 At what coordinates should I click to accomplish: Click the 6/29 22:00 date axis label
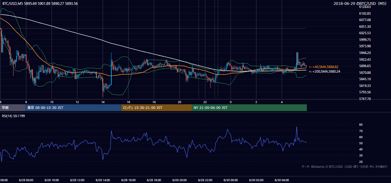205,180
